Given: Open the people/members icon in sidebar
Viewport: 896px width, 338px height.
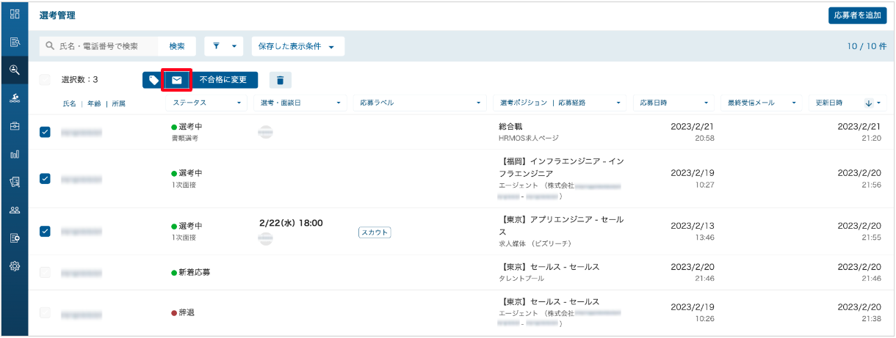Looking at the screenshot, I should click(14, 210).
